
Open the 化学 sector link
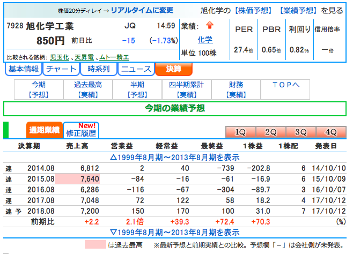click(205, 40)
